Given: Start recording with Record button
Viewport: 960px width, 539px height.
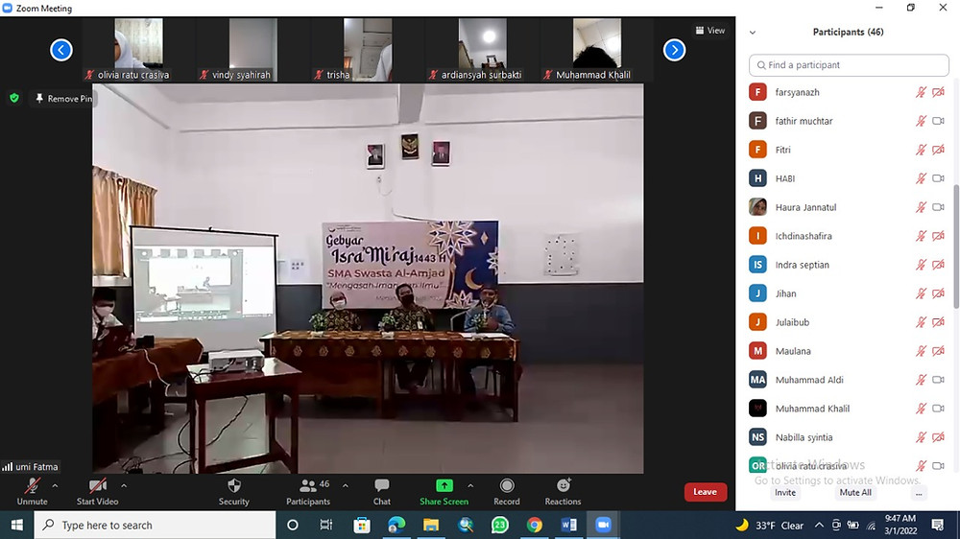Looking at the screenshot, I should click(x=506, y=491).
